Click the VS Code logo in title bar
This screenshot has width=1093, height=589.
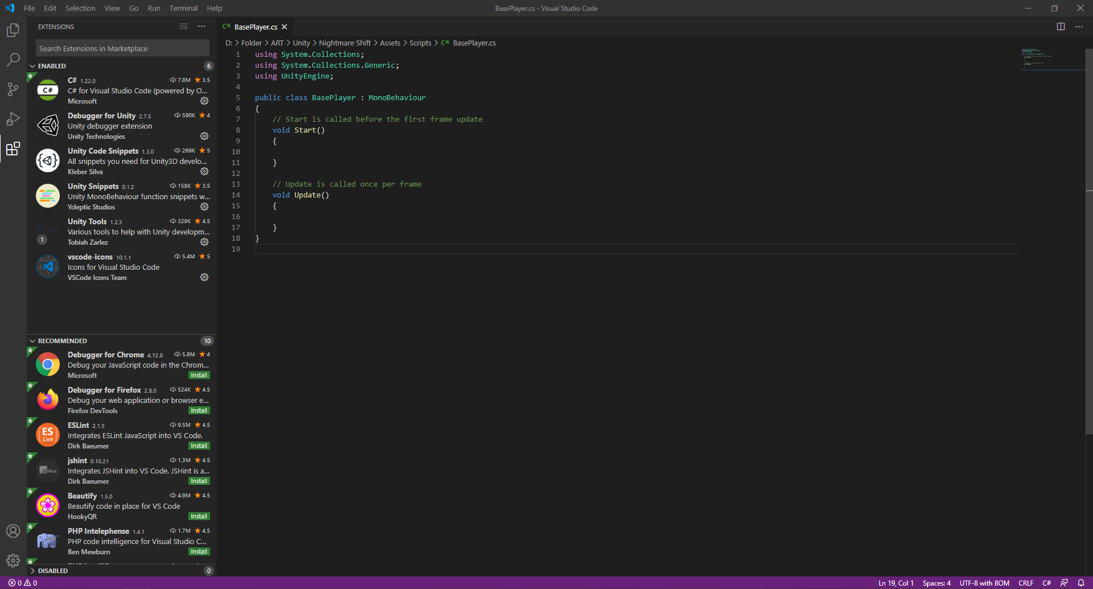pos(10,8)
